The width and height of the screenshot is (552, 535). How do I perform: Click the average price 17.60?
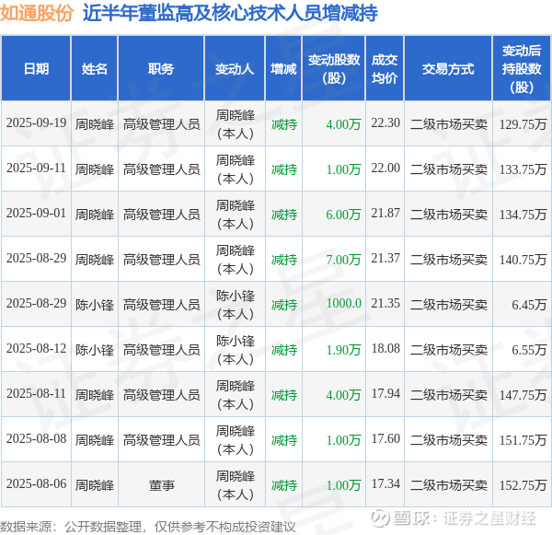pos(385,439)
